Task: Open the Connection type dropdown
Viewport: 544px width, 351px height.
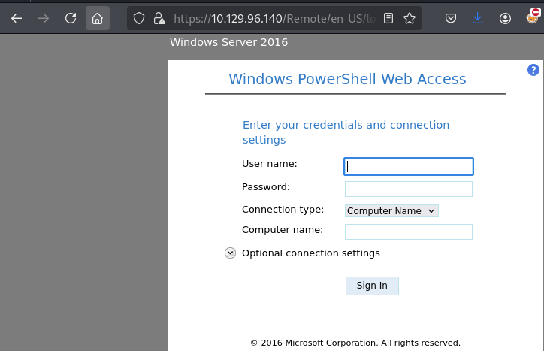Action: [391, 210]
